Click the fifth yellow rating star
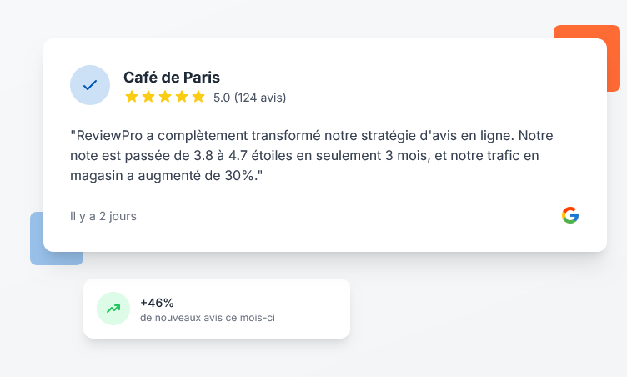 tap(198, 97)
